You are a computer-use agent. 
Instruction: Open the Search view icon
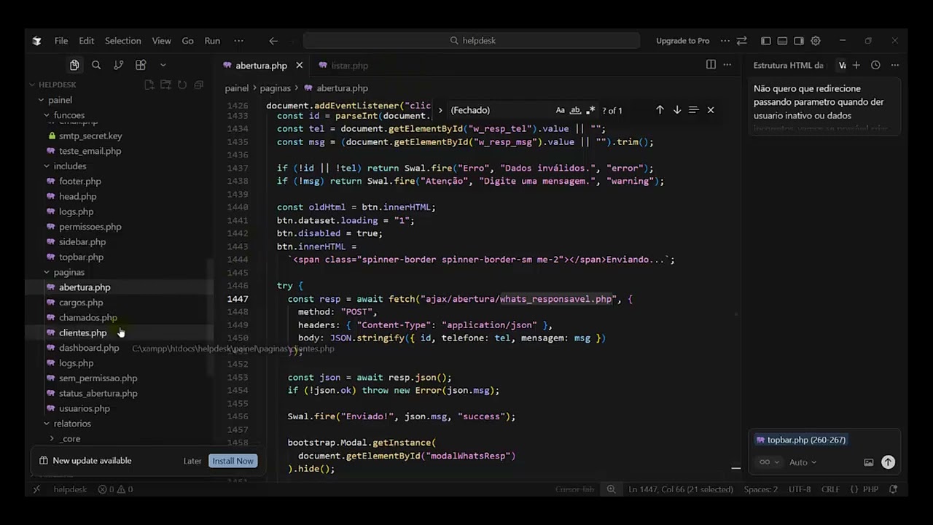click(96, 66)
